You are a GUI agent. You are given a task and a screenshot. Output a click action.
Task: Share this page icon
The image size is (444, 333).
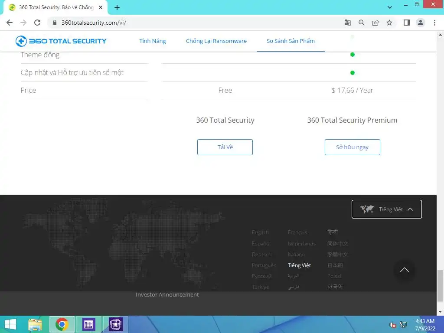(x=375, y=23)
